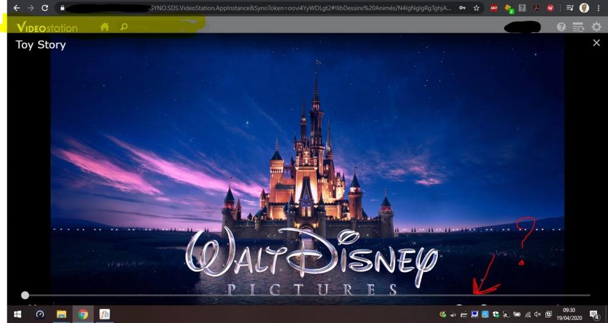Click the Video Station logo
Screen dimensions: 608x323
click(47, 28)
